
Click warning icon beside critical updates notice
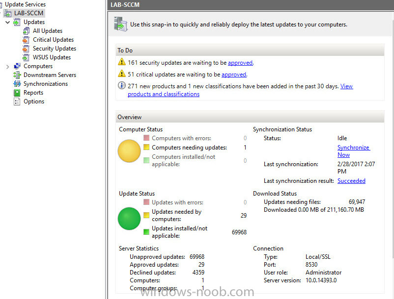tap(122, 74)
